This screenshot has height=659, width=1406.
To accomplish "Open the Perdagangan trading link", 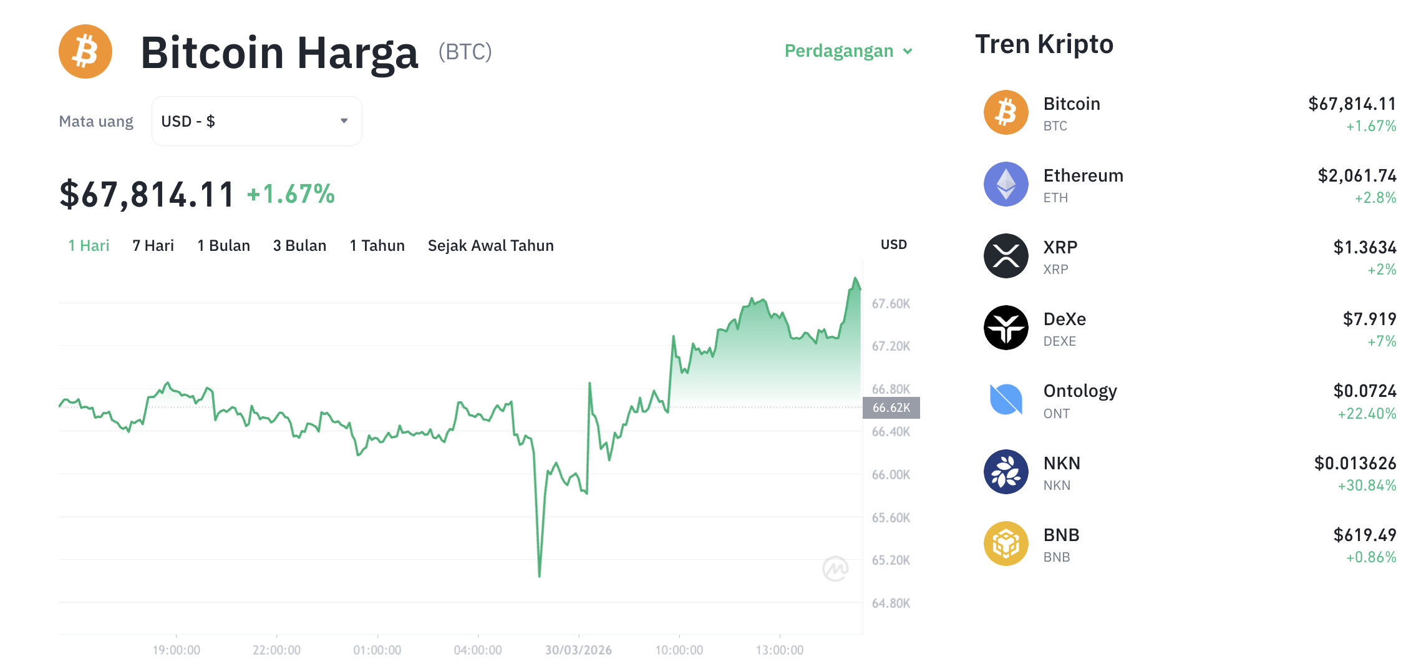I will [838, 51].
